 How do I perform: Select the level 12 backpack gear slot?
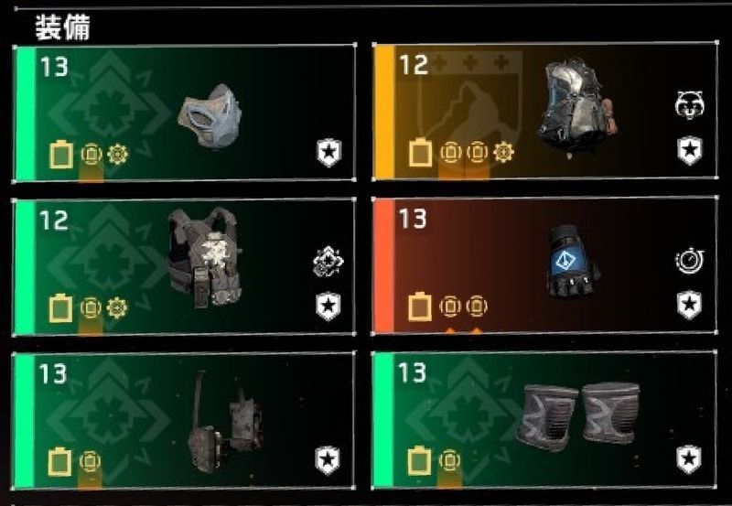pyautogui.click(x=544, y=111)
